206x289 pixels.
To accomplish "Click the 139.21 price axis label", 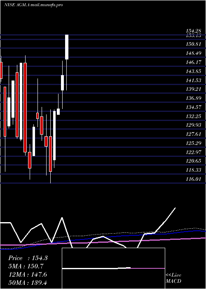I will click(x=193, y=89).
